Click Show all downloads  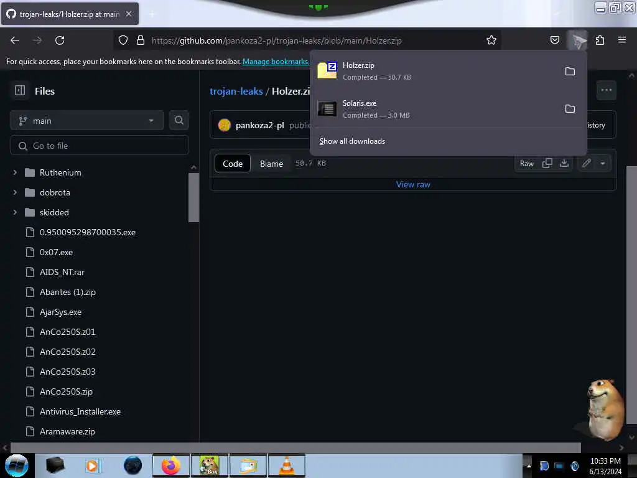click(352, 141)
